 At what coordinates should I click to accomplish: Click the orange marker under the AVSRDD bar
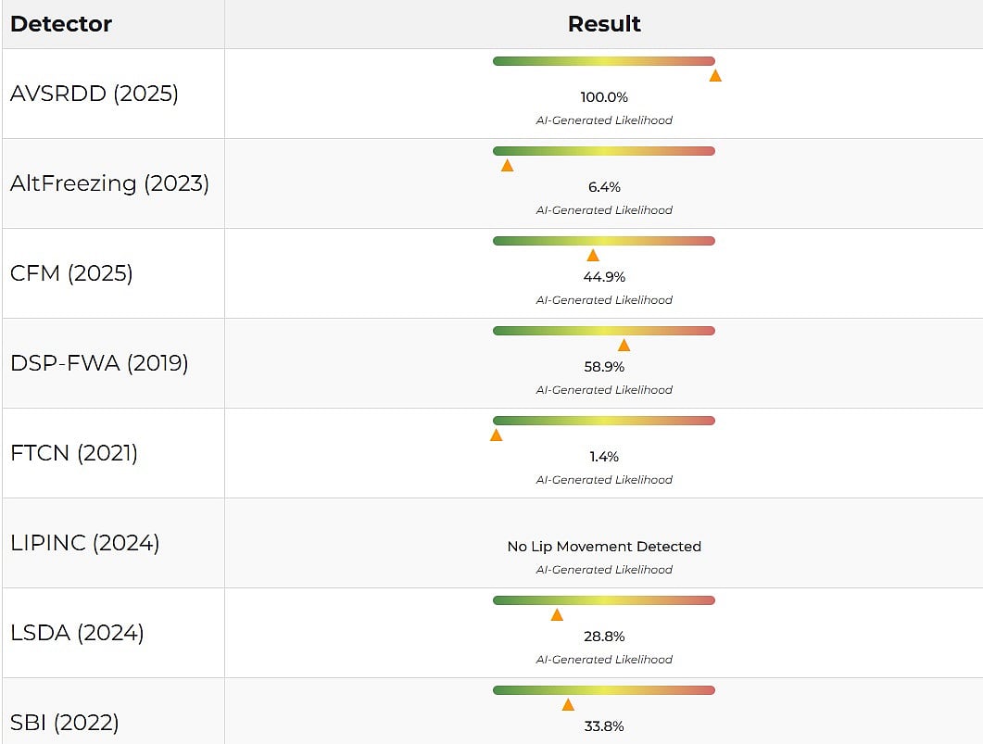[x=715, y=75]
